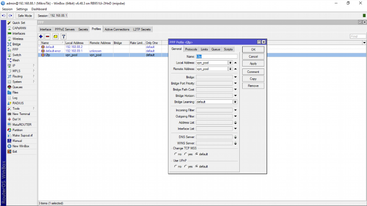This screenshot has width=367, height=206.
Task: Select the default-encr profile row
Action: (x=103, y=51)
